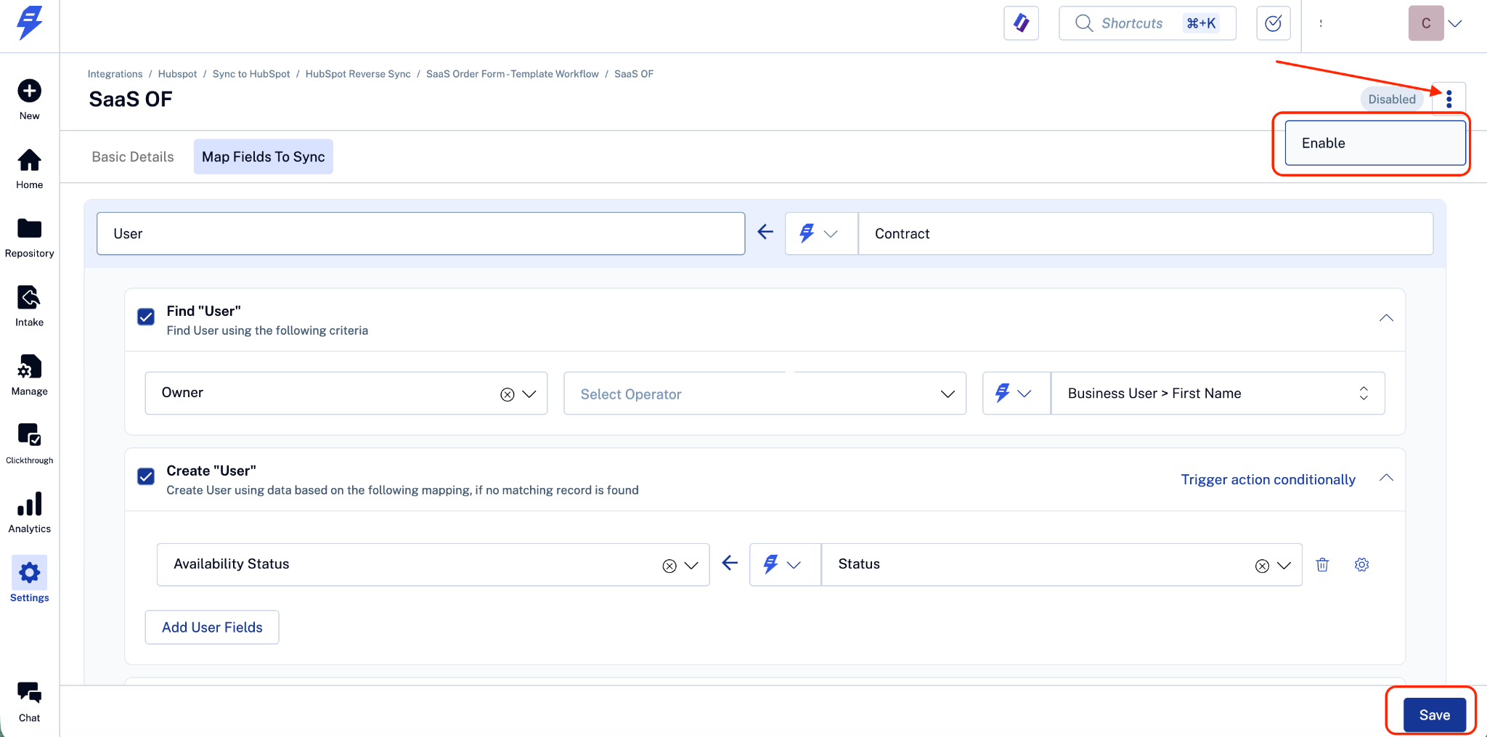
Task: Click the Save button
Action: (1434, 714)
